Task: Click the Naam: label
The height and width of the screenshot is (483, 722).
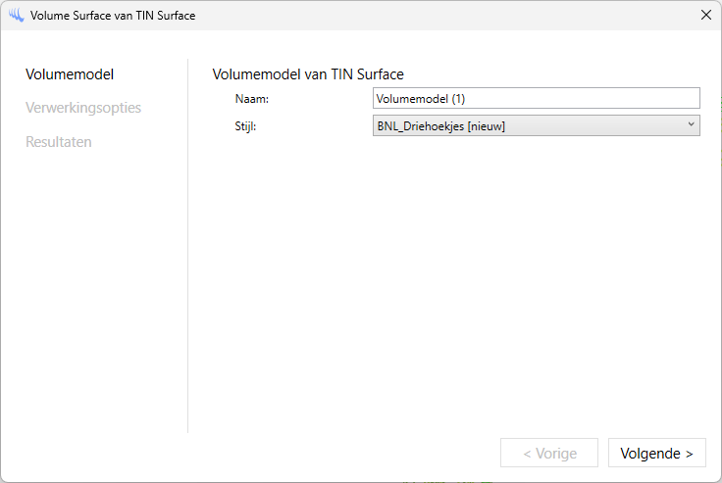Action: tap(252, 99)
